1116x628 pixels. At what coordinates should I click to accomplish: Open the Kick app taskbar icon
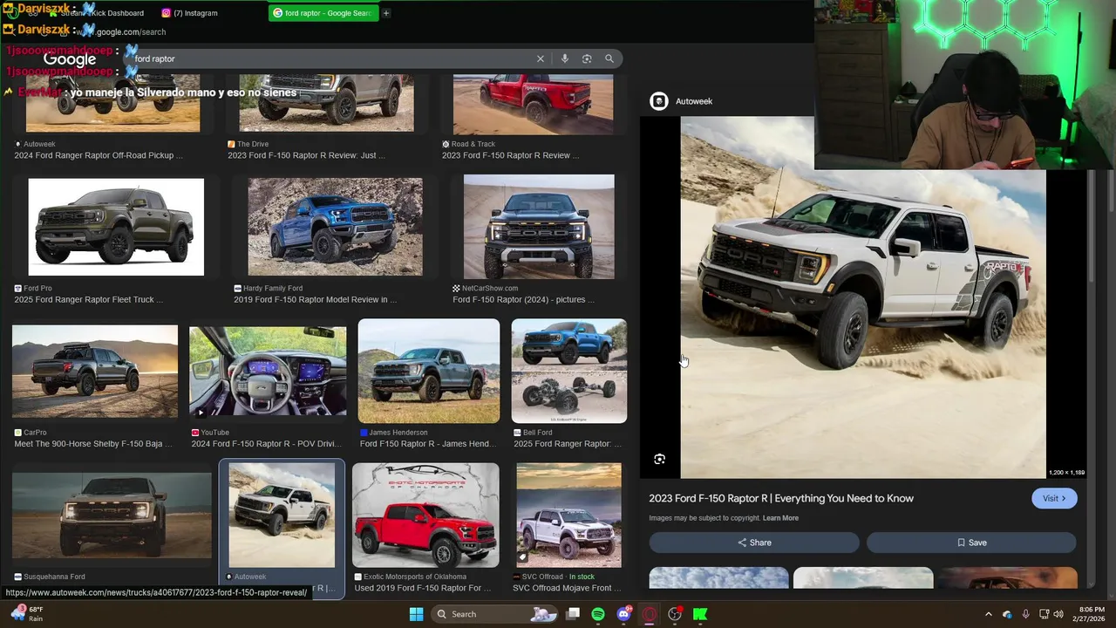[x=700, y=614]
